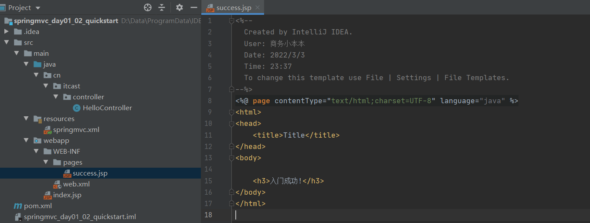
Task: Click the Title text in title tag
Action: coord(294,135)
